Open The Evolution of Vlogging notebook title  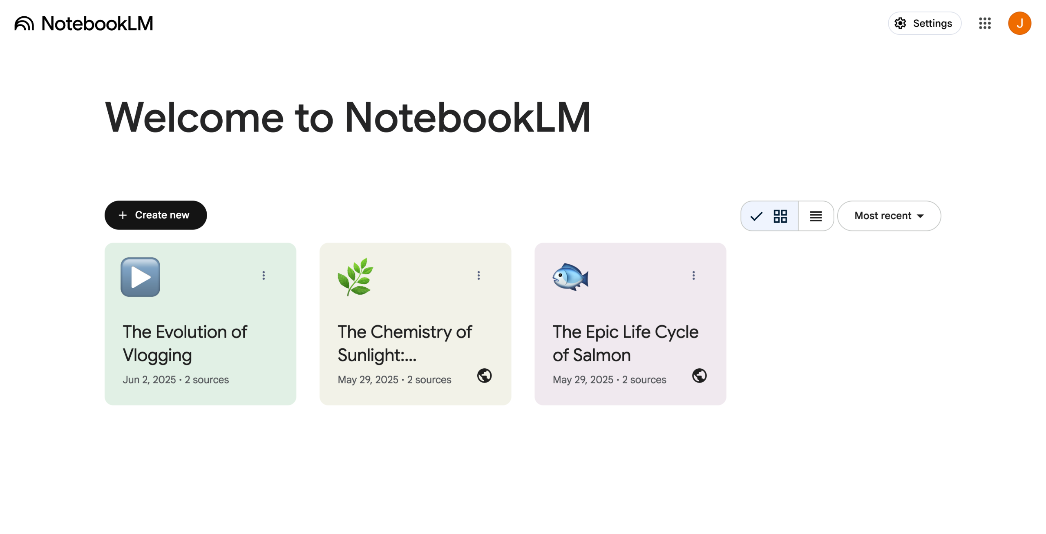pos(185,343)
